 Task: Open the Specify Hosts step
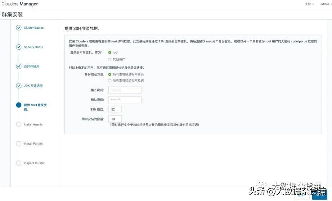tap(33, 47)
